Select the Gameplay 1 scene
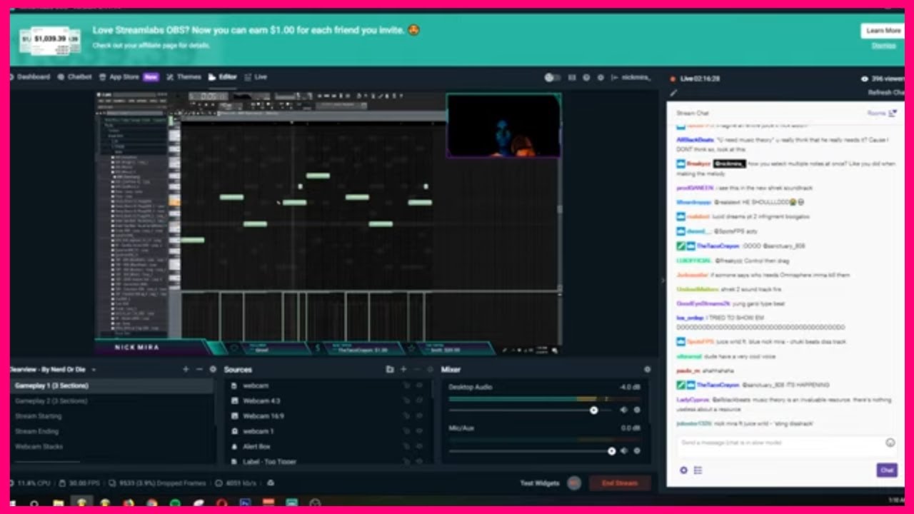Image resolution: width=914 pixels, height=514 pixels. click(112, 385)
